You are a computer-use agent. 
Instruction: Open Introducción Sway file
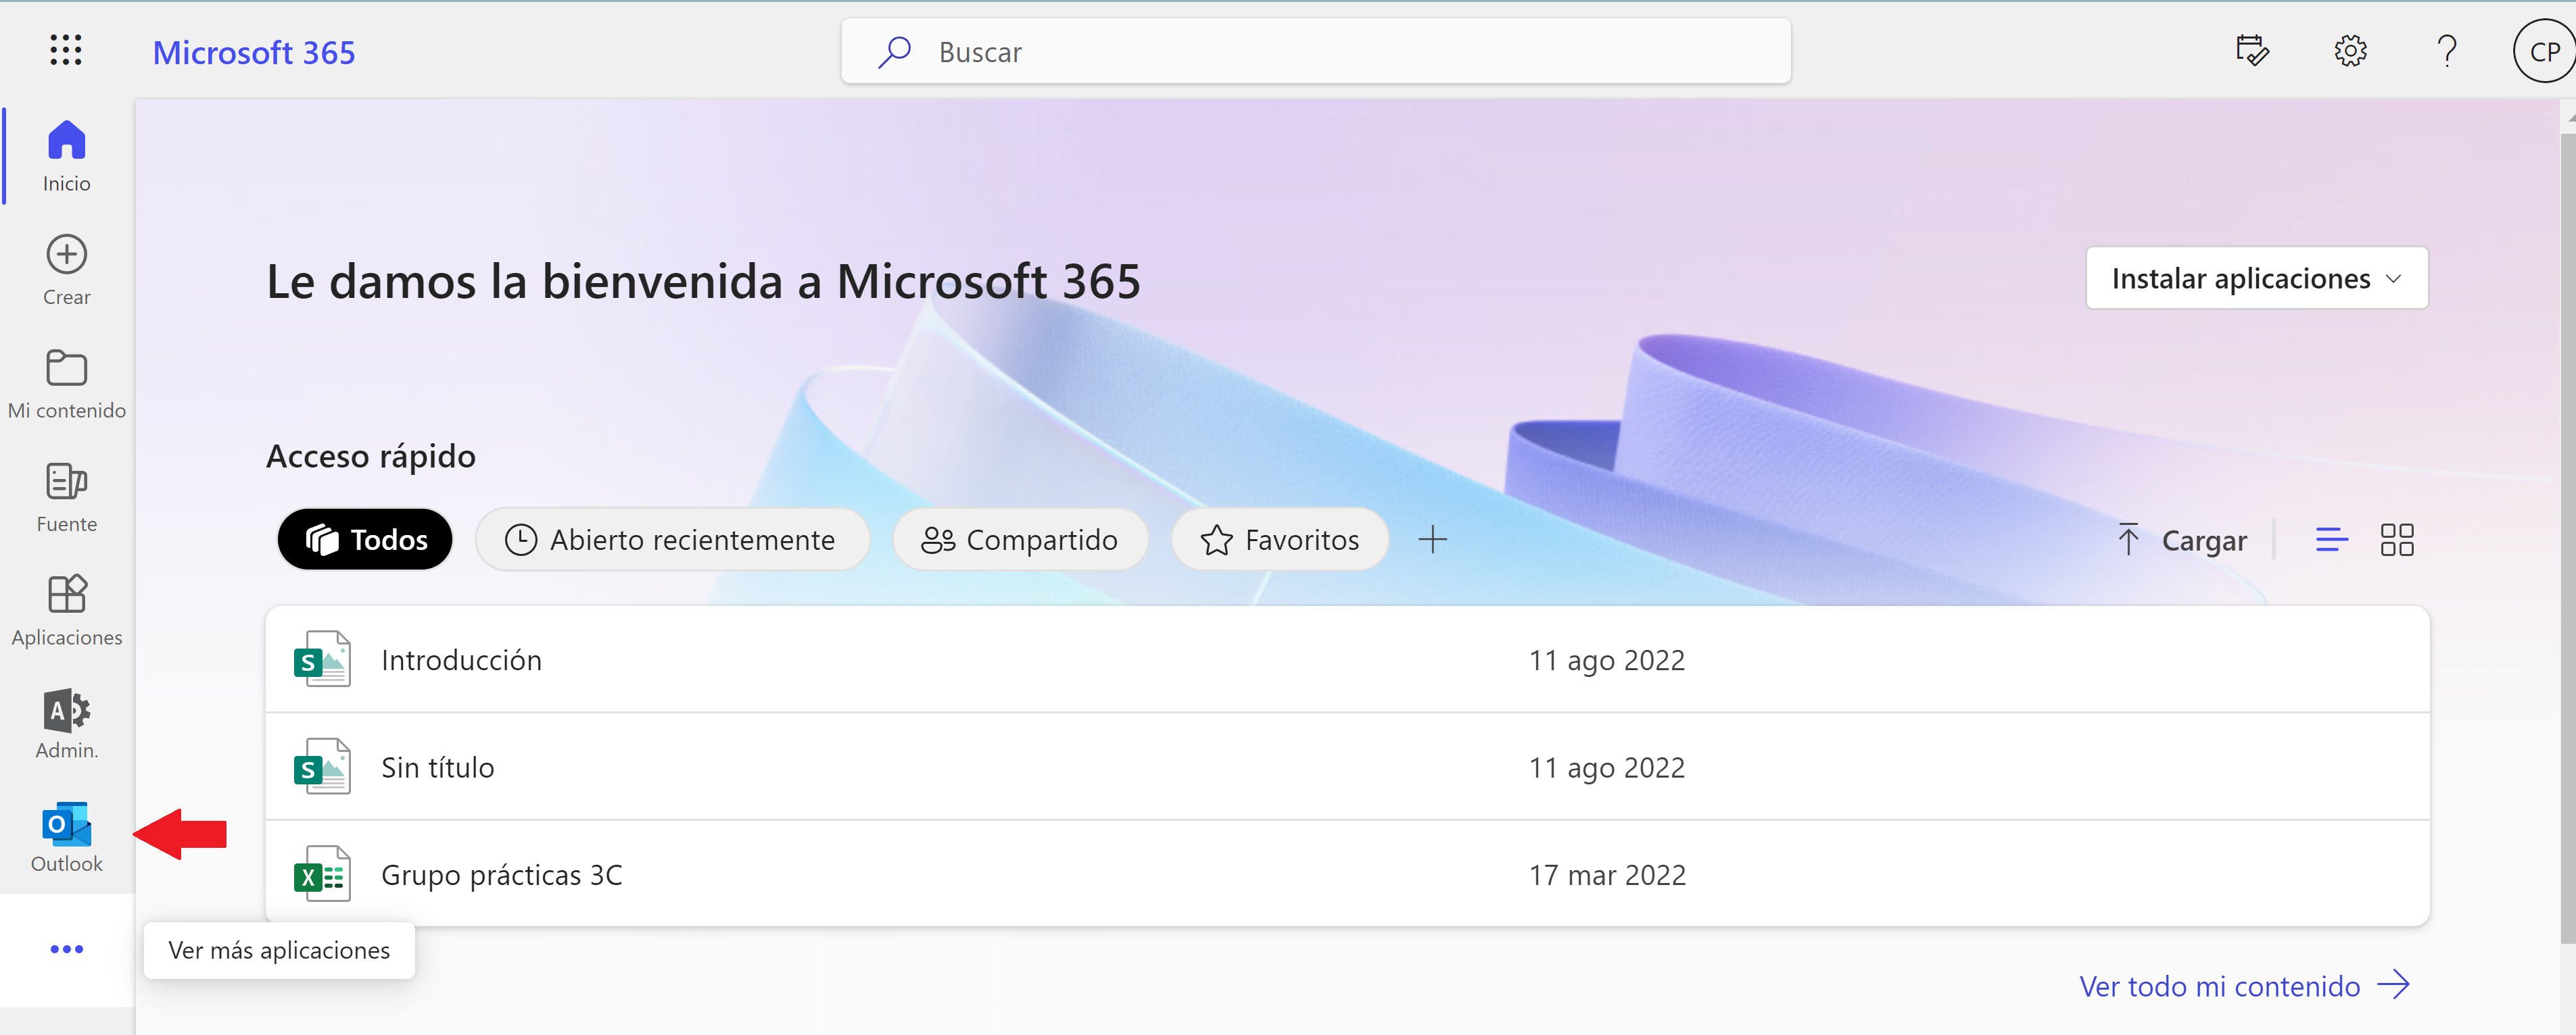click(1347, 659)
